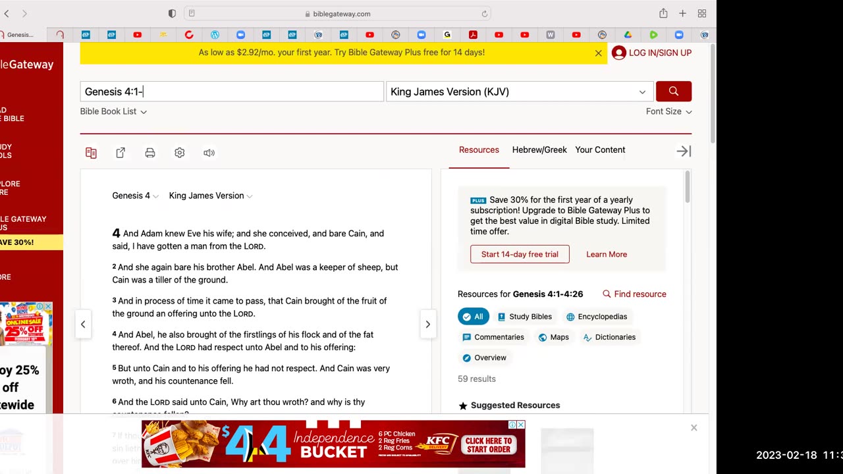Switch to the WordPress browser tab
Screen dimensions: 843x474
tap(215, 35)
